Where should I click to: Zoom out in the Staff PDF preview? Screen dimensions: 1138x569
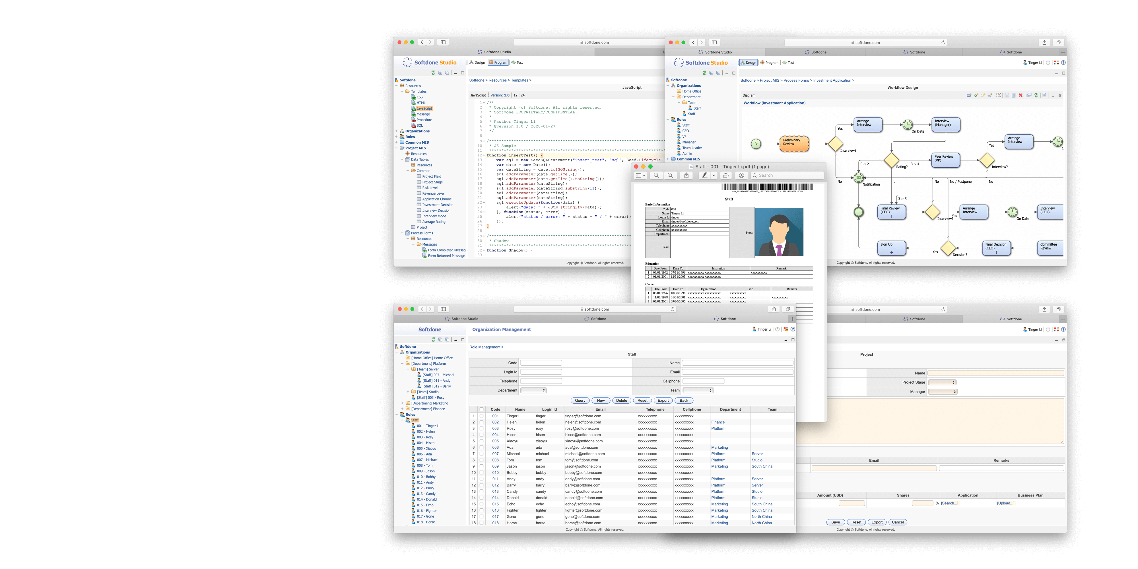click(656, 175)
